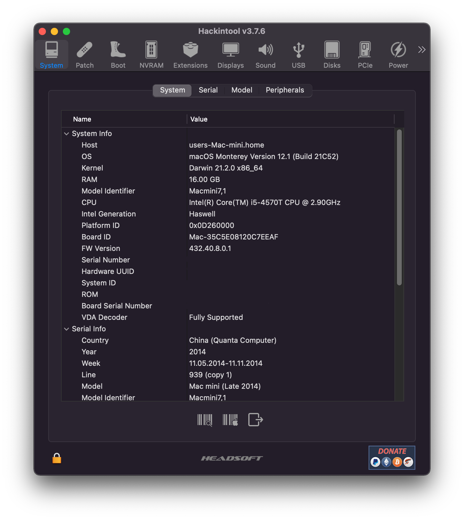The height and width of the screenshot is (520, 464).
Task: Open the PCIe section
Action: pos(365,55)
